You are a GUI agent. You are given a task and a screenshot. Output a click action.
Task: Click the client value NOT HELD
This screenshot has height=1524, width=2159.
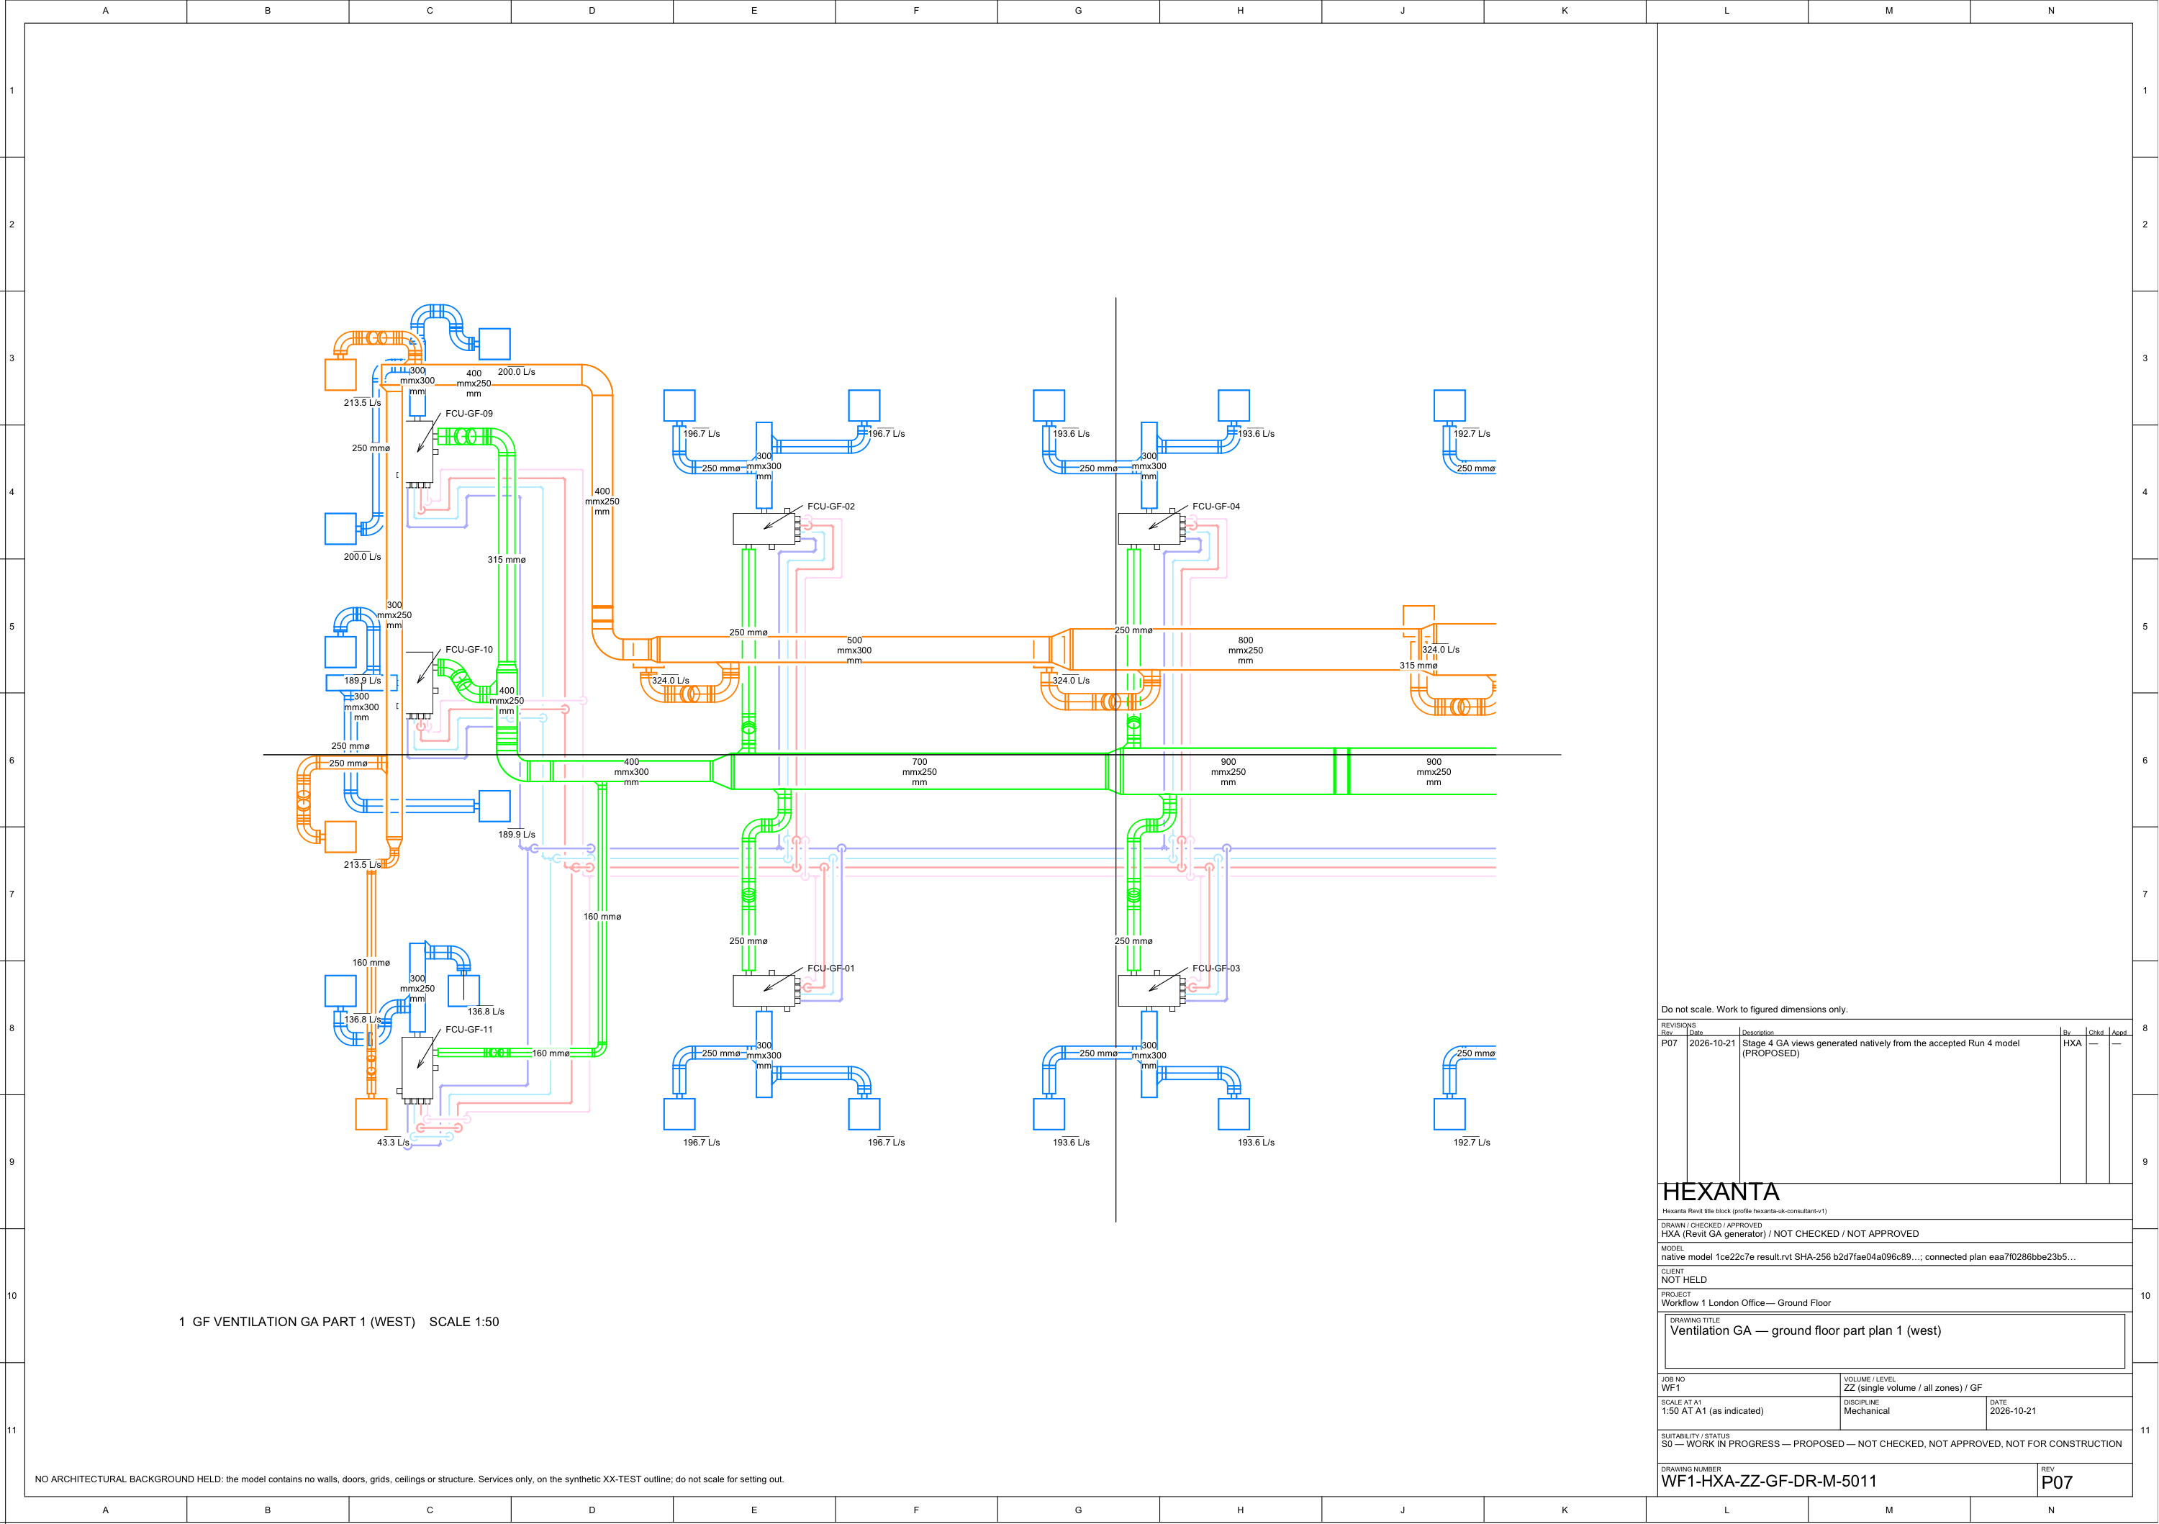[x=1683, y=1281]
